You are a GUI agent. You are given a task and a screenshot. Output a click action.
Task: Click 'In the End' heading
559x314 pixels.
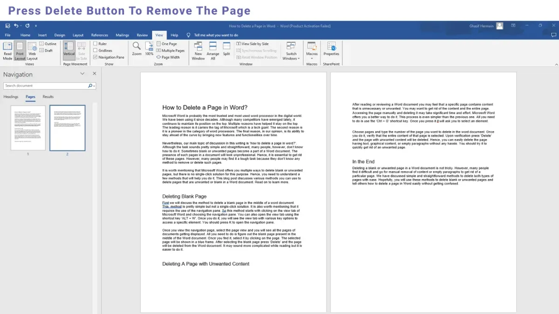(363, 161)
